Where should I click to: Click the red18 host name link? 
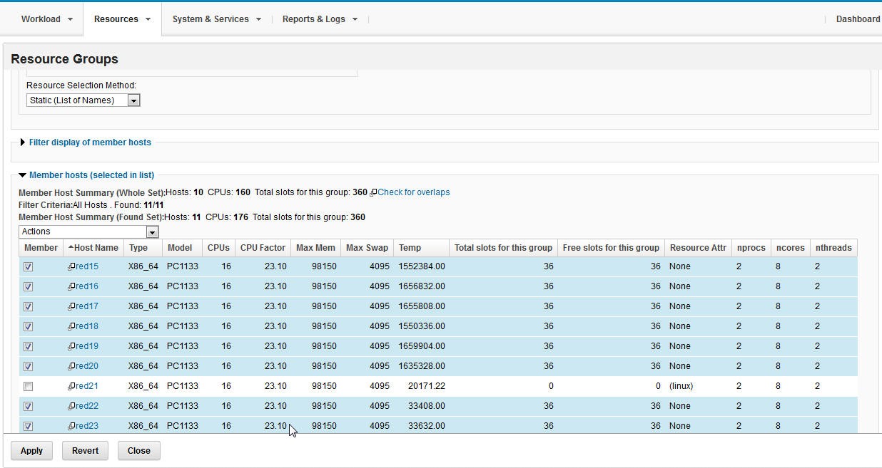[87, 326]
